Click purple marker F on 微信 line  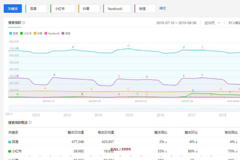(202, 75)
